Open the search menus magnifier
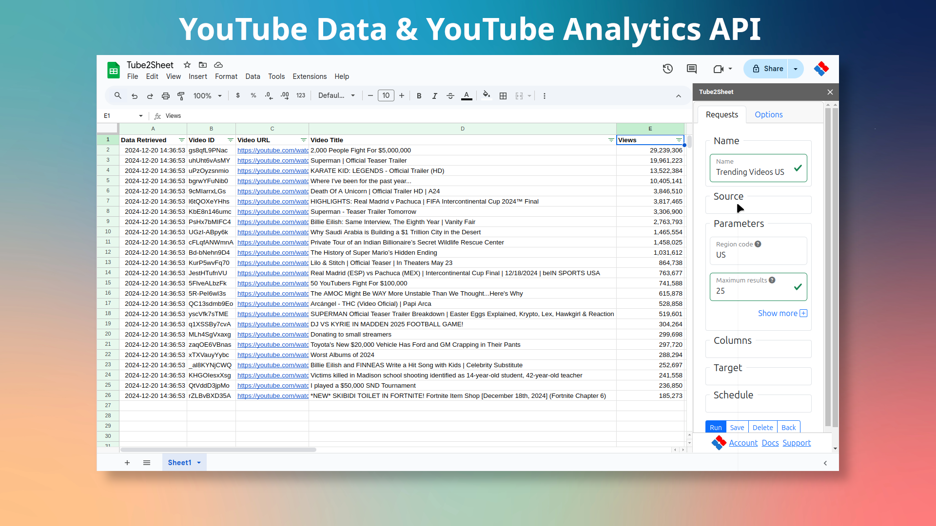This screenshot has height=526, width=936. coord(118,95)
